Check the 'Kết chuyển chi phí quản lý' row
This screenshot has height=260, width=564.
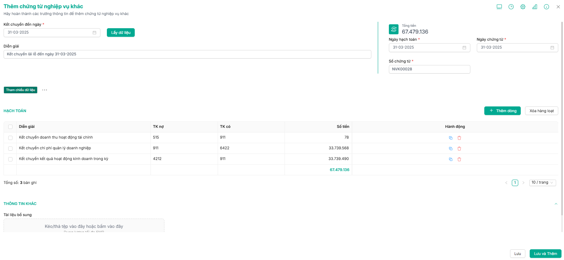[10, 149]
